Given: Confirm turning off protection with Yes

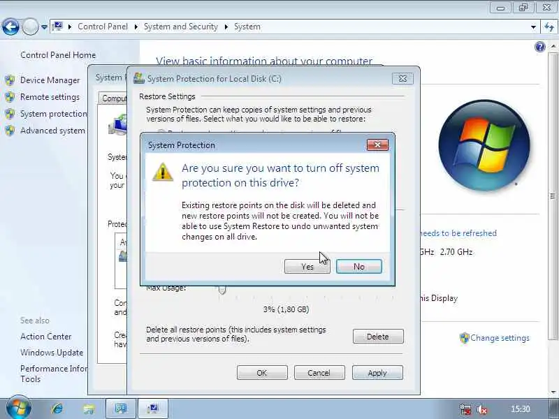Looking at the screenshot, I should point(307,267).
